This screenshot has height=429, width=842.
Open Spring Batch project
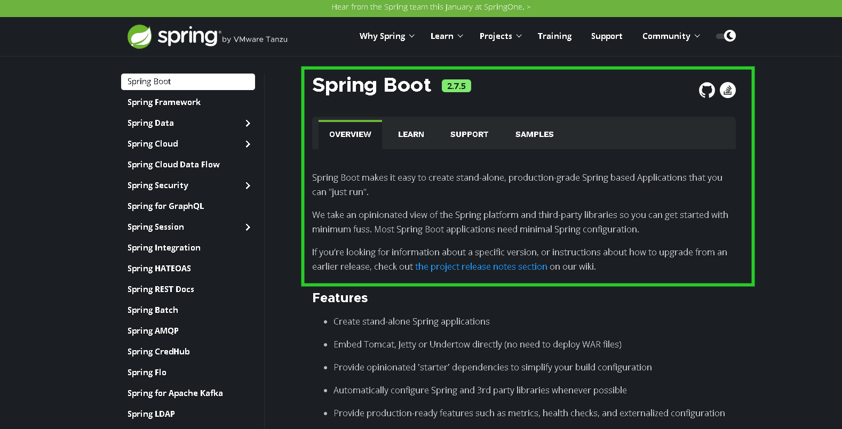tap(153, 310)
